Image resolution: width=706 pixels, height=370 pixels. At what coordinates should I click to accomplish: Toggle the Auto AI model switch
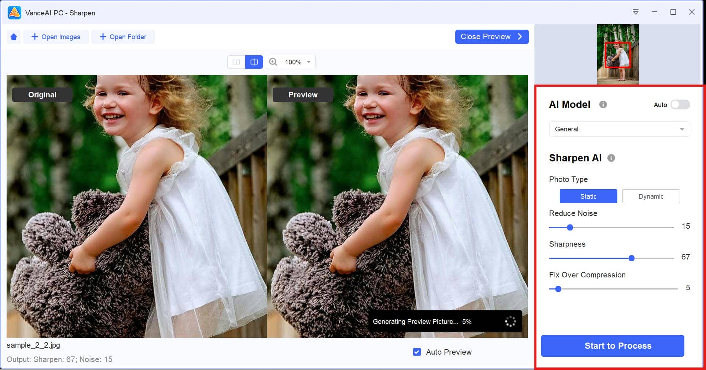coord(680,105)
